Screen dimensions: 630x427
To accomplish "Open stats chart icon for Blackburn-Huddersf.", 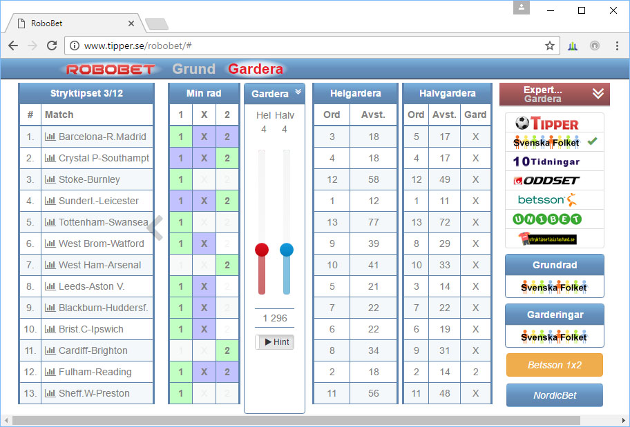I will (x=50, y=308).
